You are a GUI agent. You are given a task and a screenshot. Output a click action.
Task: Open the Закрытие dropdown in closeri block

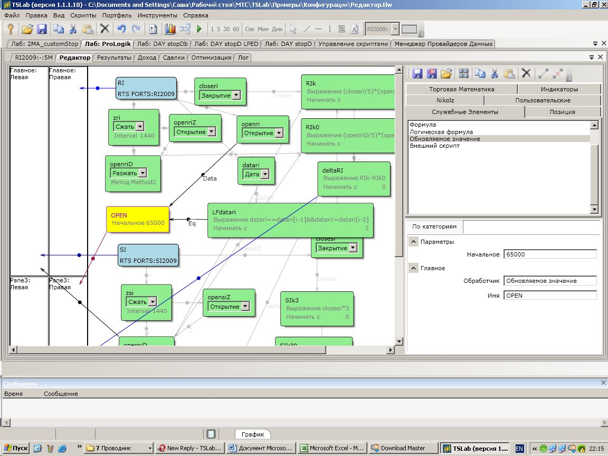tap(236, 96)
